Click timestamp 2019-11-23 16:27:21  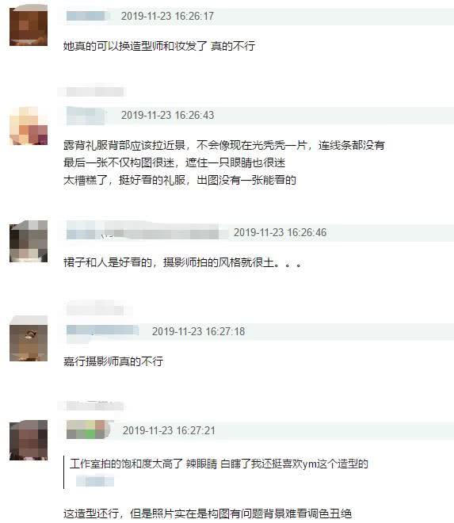click(x=169, y=430)
